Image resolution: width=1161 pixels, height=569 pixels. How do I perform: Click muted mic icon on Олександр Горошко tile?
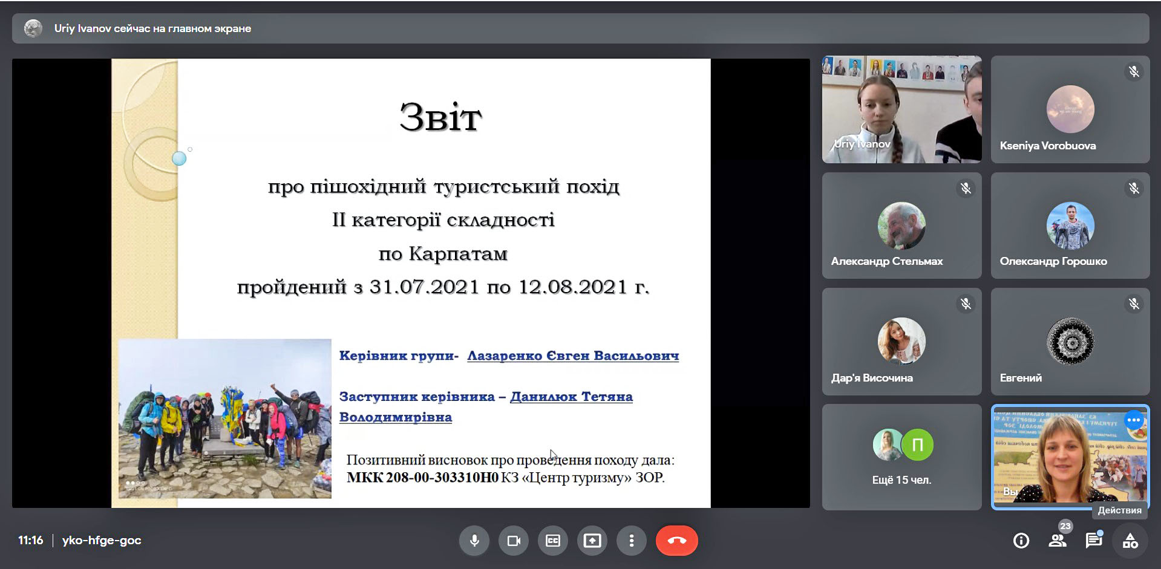pos(1134,189)
